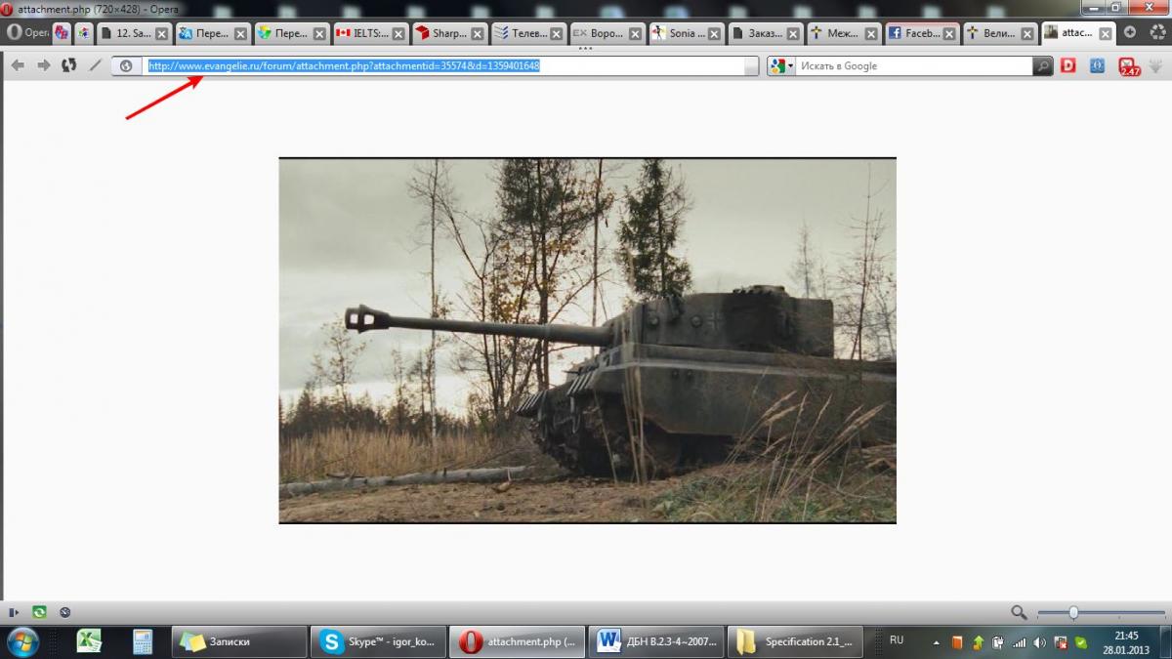Click the Forward navigation arrow

tap(43, 65)
